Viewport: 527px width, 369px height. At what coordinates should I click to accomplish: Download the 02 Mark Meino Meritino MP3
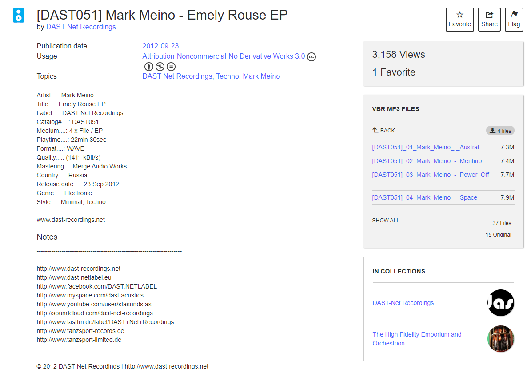click(427, 161)
